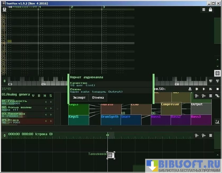Lower the keyboard octave with OCT minus

[211, 81]
